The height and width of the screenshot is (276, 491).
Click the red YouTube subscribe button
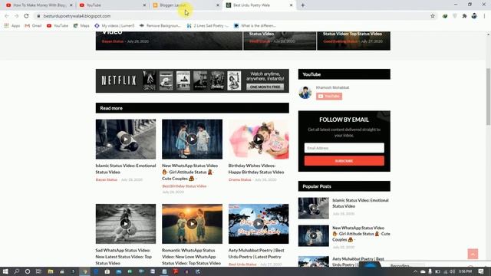(x=329, y=96)
